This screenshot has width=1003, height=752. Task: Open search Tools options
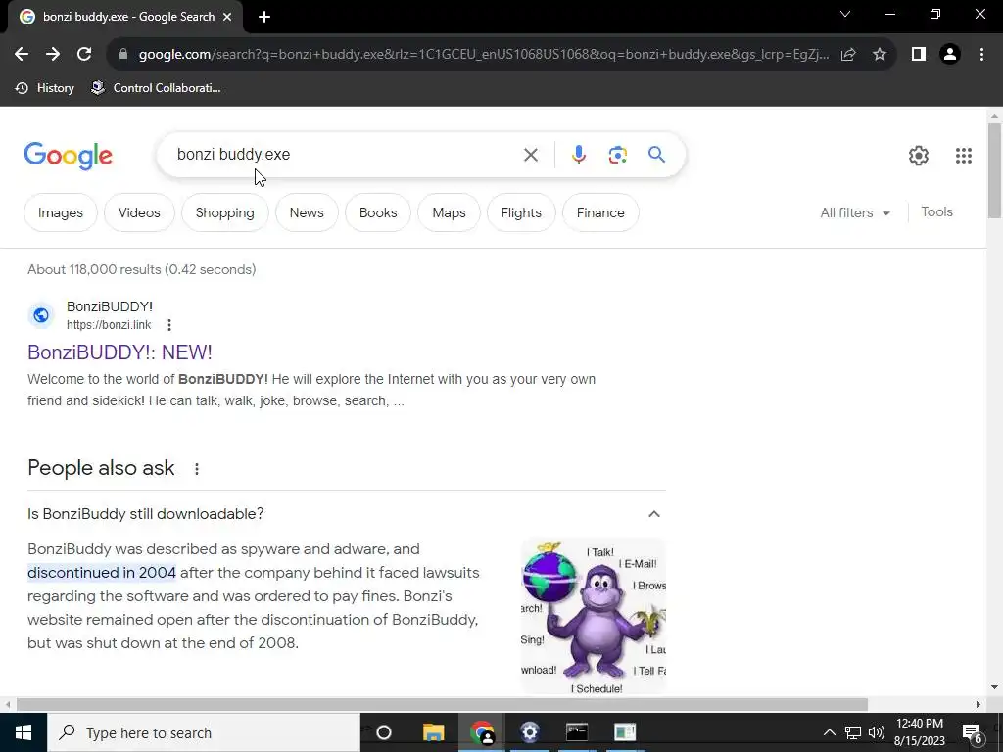tap(936, 212)
